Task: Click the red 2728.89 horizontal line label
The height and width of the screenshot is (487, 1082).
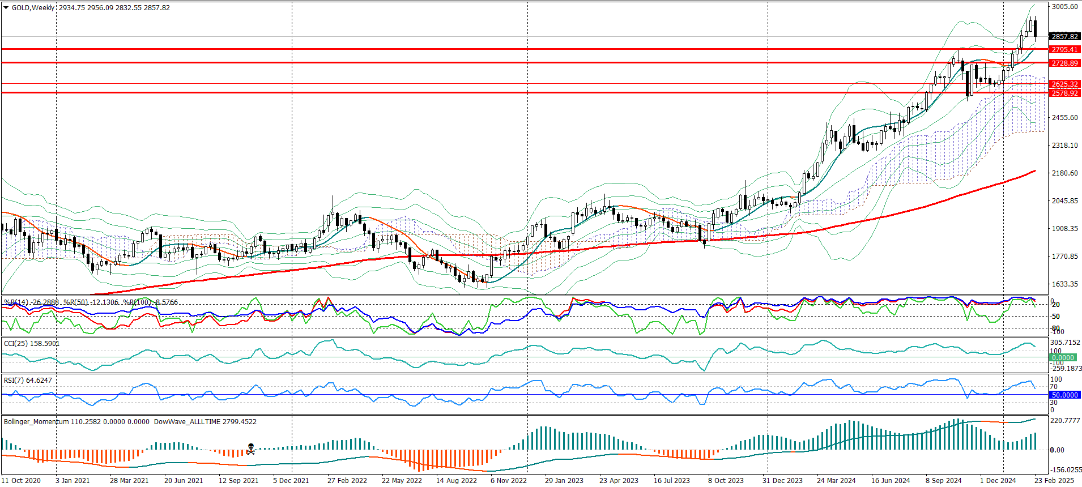Action: point(1064,63)
